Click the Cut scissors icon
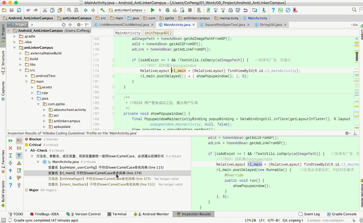Viewport: 363px width, 223px height. pos(45,10)
